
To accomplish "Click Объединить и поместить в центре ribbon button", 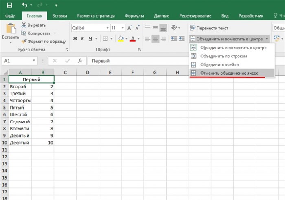I will pyautogui.click(x=226, y=39).
